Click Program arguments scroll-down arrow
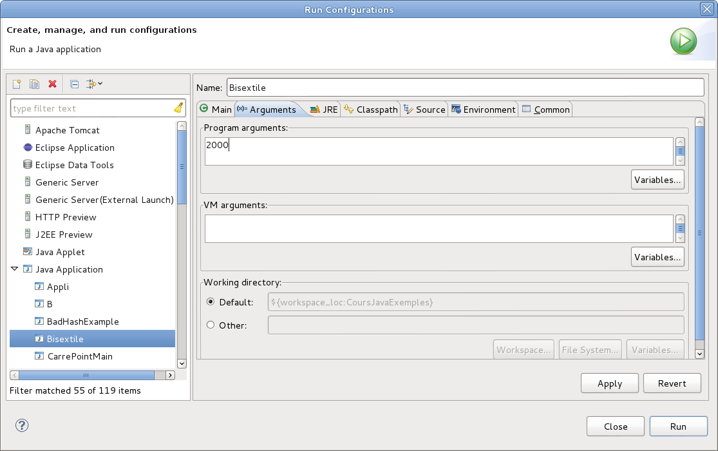The image size is (718, 451). 681,160
